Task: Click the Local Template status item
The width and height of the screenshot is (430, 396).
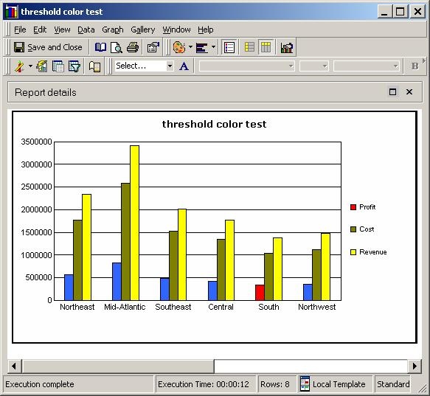Action: click(333, 384)
